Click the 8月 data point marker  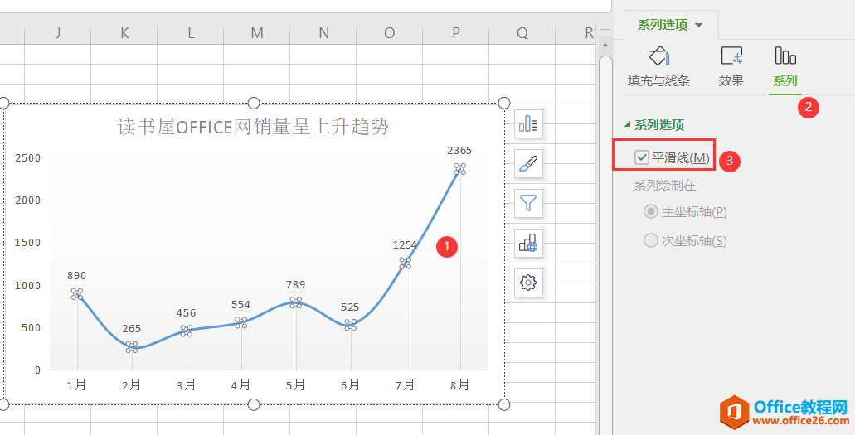tap(460, 169)
